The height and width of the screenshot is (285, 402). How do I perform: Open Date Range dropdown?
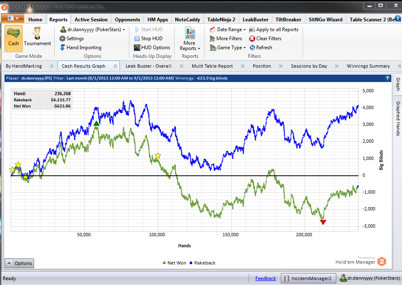pos(227,30)
